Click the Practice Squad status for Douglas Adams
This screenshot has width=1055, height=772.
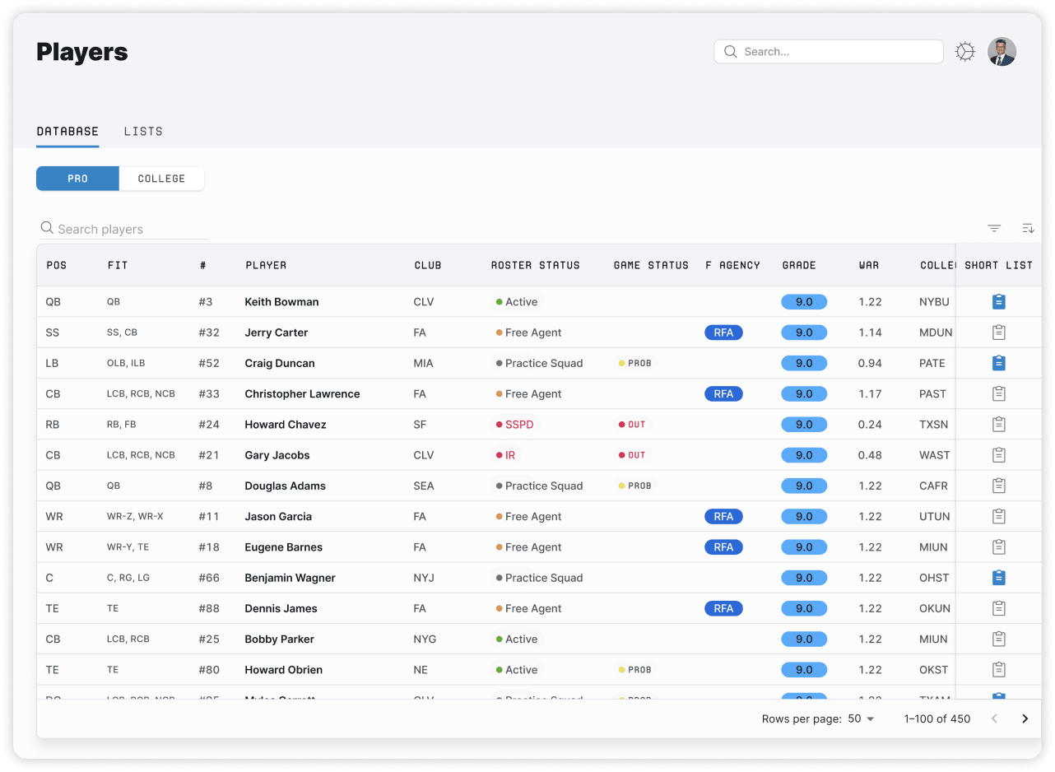click(539, 486)
